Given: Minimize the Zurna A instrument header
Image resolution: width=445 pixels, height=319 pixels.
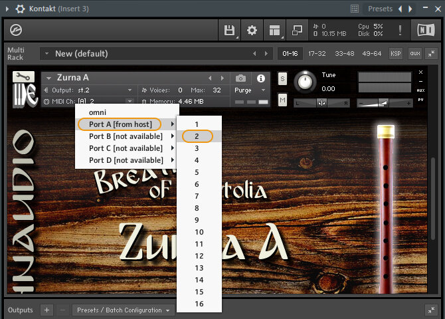Looking at the screenshot, I should 420,81.
